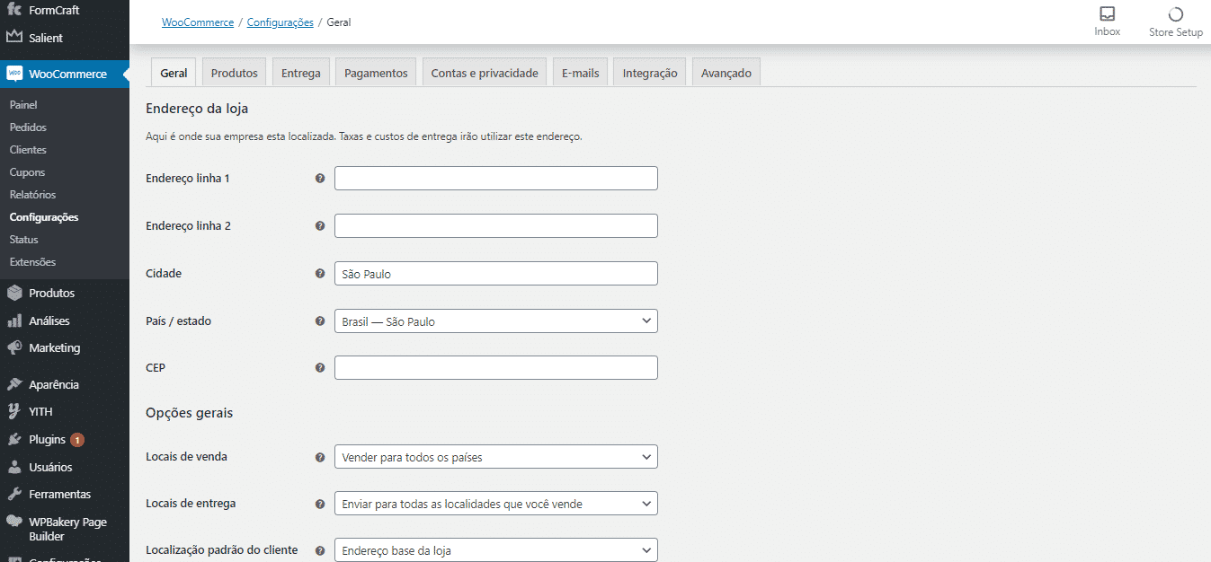1211x562 pixels.
Task: Open the País / estado dropdown
Action: point(496,321)
